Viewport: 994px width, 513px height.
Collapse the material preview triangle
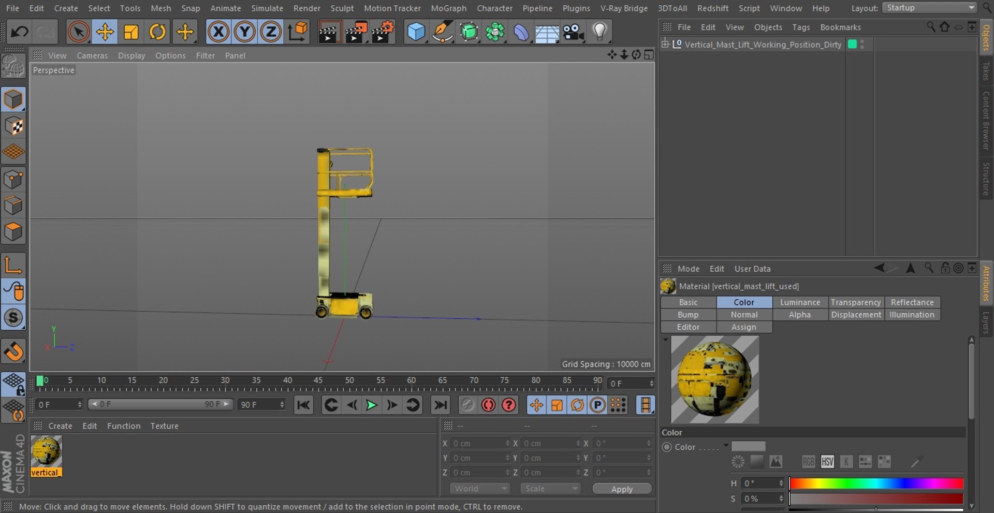click(x=665, y=340)
